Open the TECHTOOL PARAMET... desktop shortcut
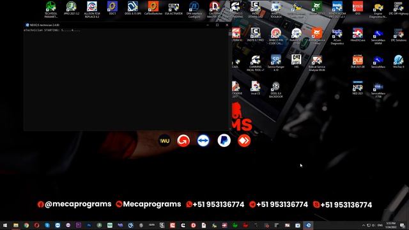Image resolution: width=409 pixels, height=230 pixels. [51, 10]
